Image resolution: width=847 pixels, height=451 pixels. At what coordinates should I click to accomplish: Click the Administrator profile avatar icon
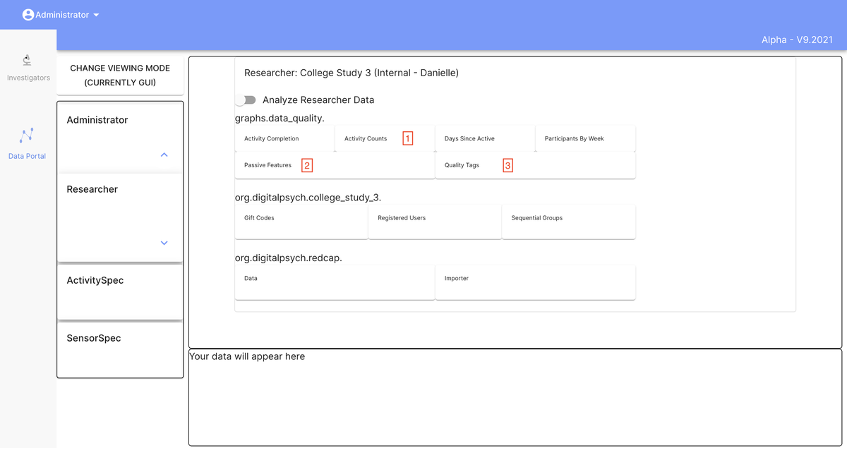click(28, 13)
